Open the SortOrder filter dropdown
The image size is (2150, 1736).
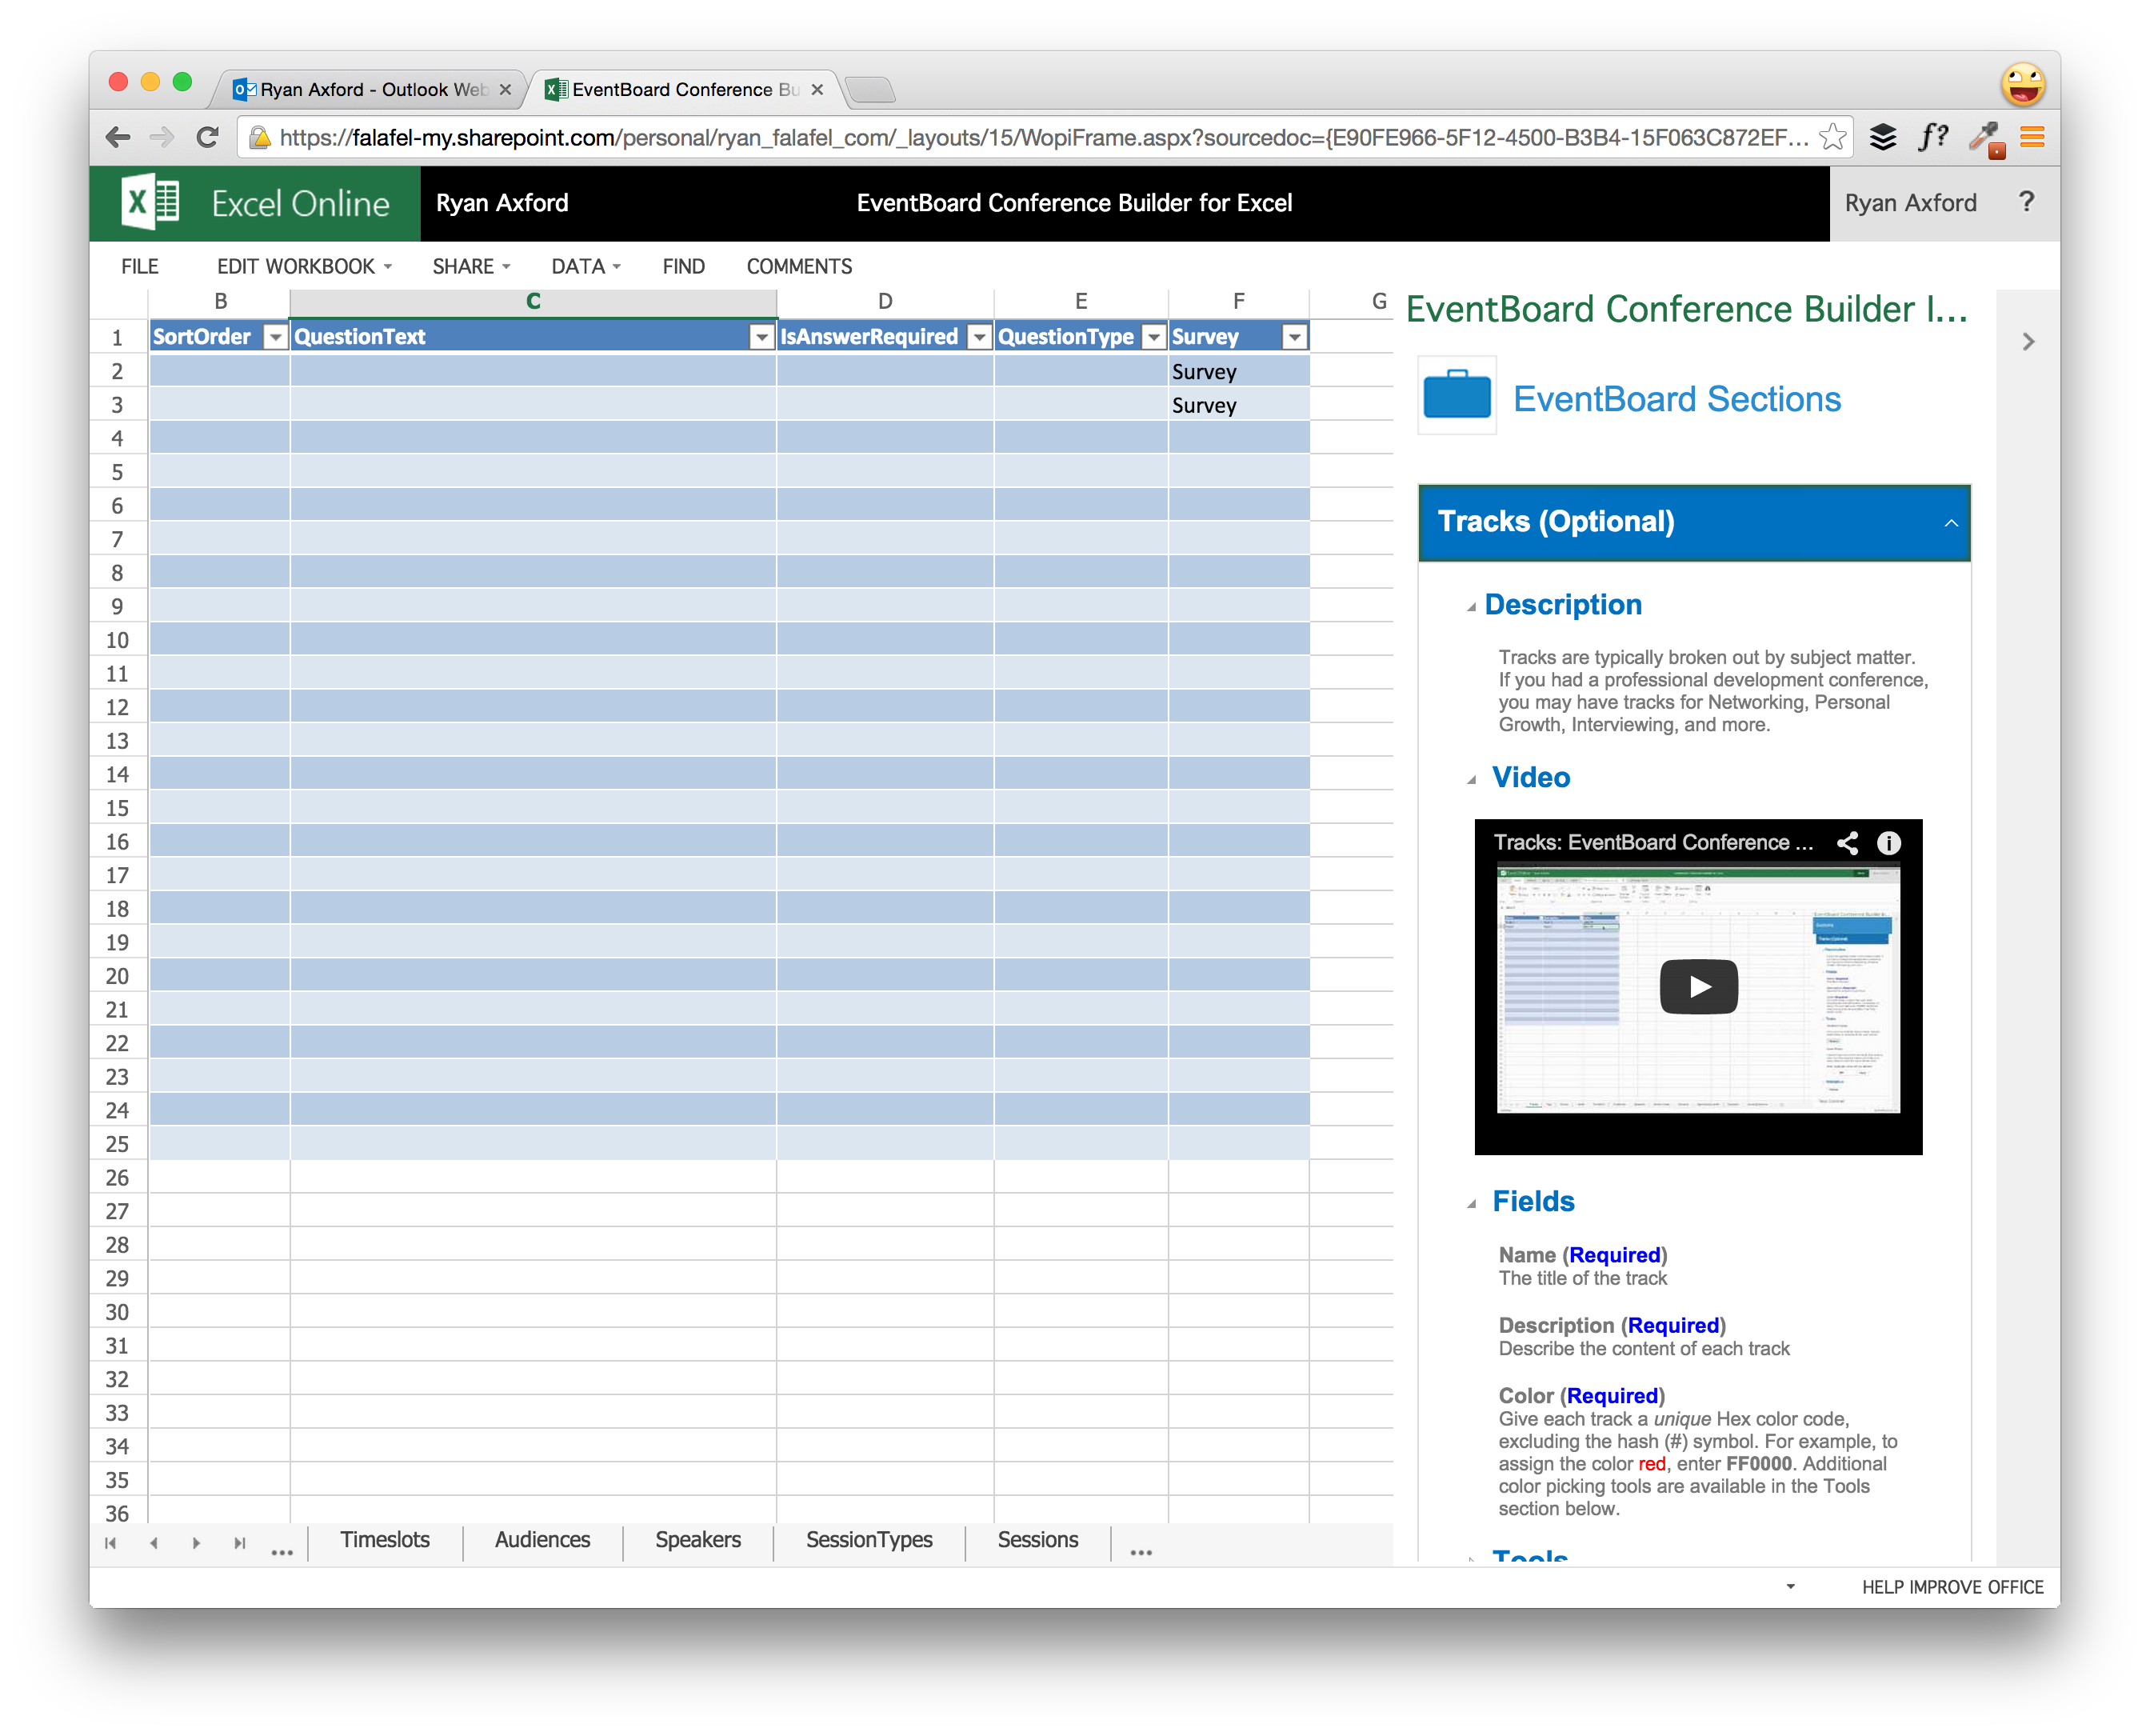click(x=276, y=337)
